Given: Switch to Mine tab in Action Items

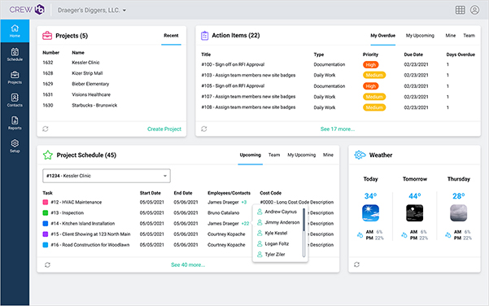Looking at the screenshot, I should tap(450, 36).
